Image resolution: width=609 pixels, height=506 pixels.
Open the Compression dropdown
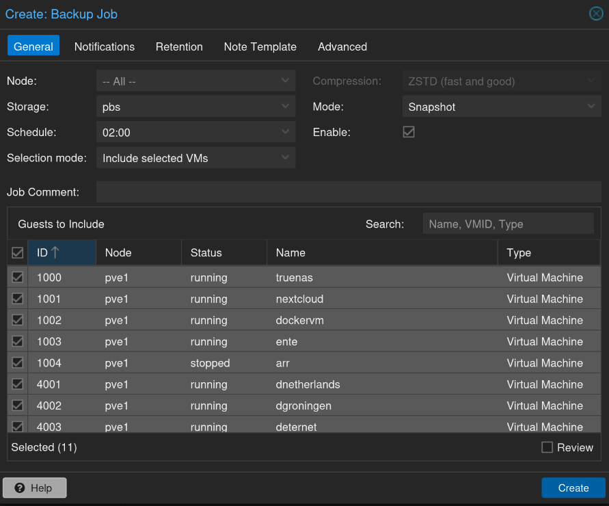(591, 81)
